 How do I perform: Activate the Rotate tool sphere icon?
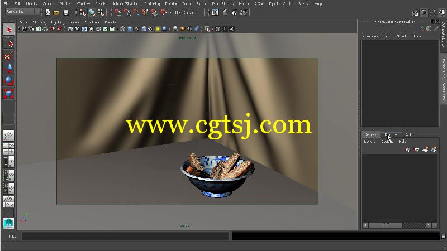tap(8, 81)
